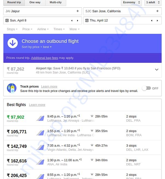Viewport: 165px width, 179px height.
Task: Click 2 stops DEL, FRA details
Action: pos(133,118)
